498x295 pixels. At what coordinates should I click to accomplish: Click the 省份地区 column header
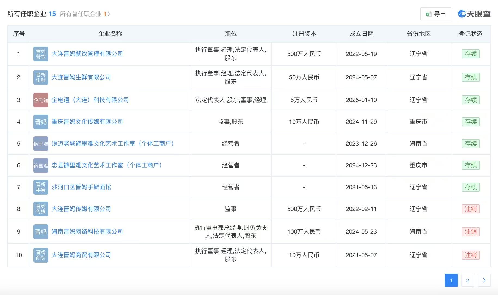[419, 34]
